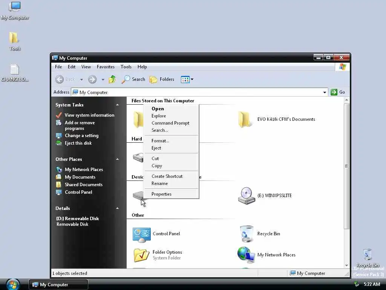Choose Command Prompt in context menu
The width and height of the screenshot is (386, 290).
coord(172,123)
